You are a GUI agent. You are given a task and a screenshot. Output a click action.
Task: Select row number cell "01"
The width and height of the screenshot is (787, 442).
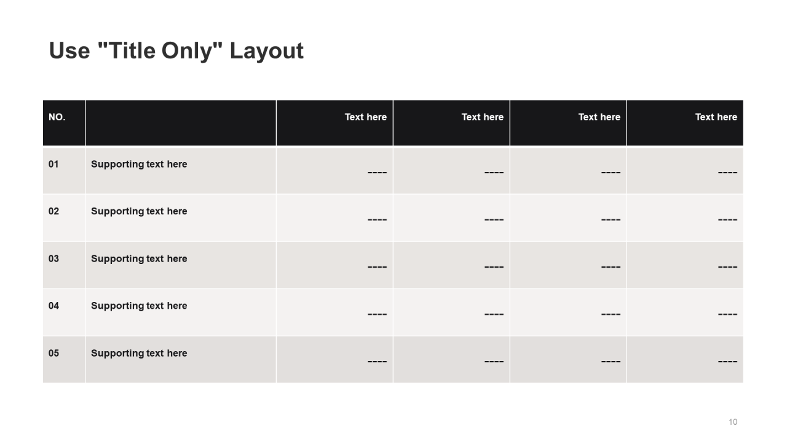pyautogui.click(x=64, y=171)
